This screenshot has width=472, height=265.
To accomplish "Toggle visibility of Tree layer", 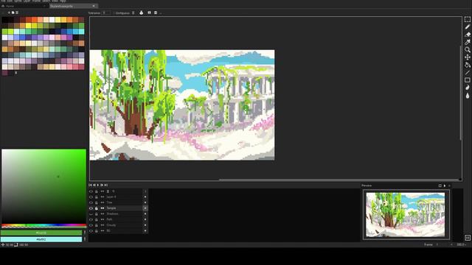I will (x=91, y=202).
